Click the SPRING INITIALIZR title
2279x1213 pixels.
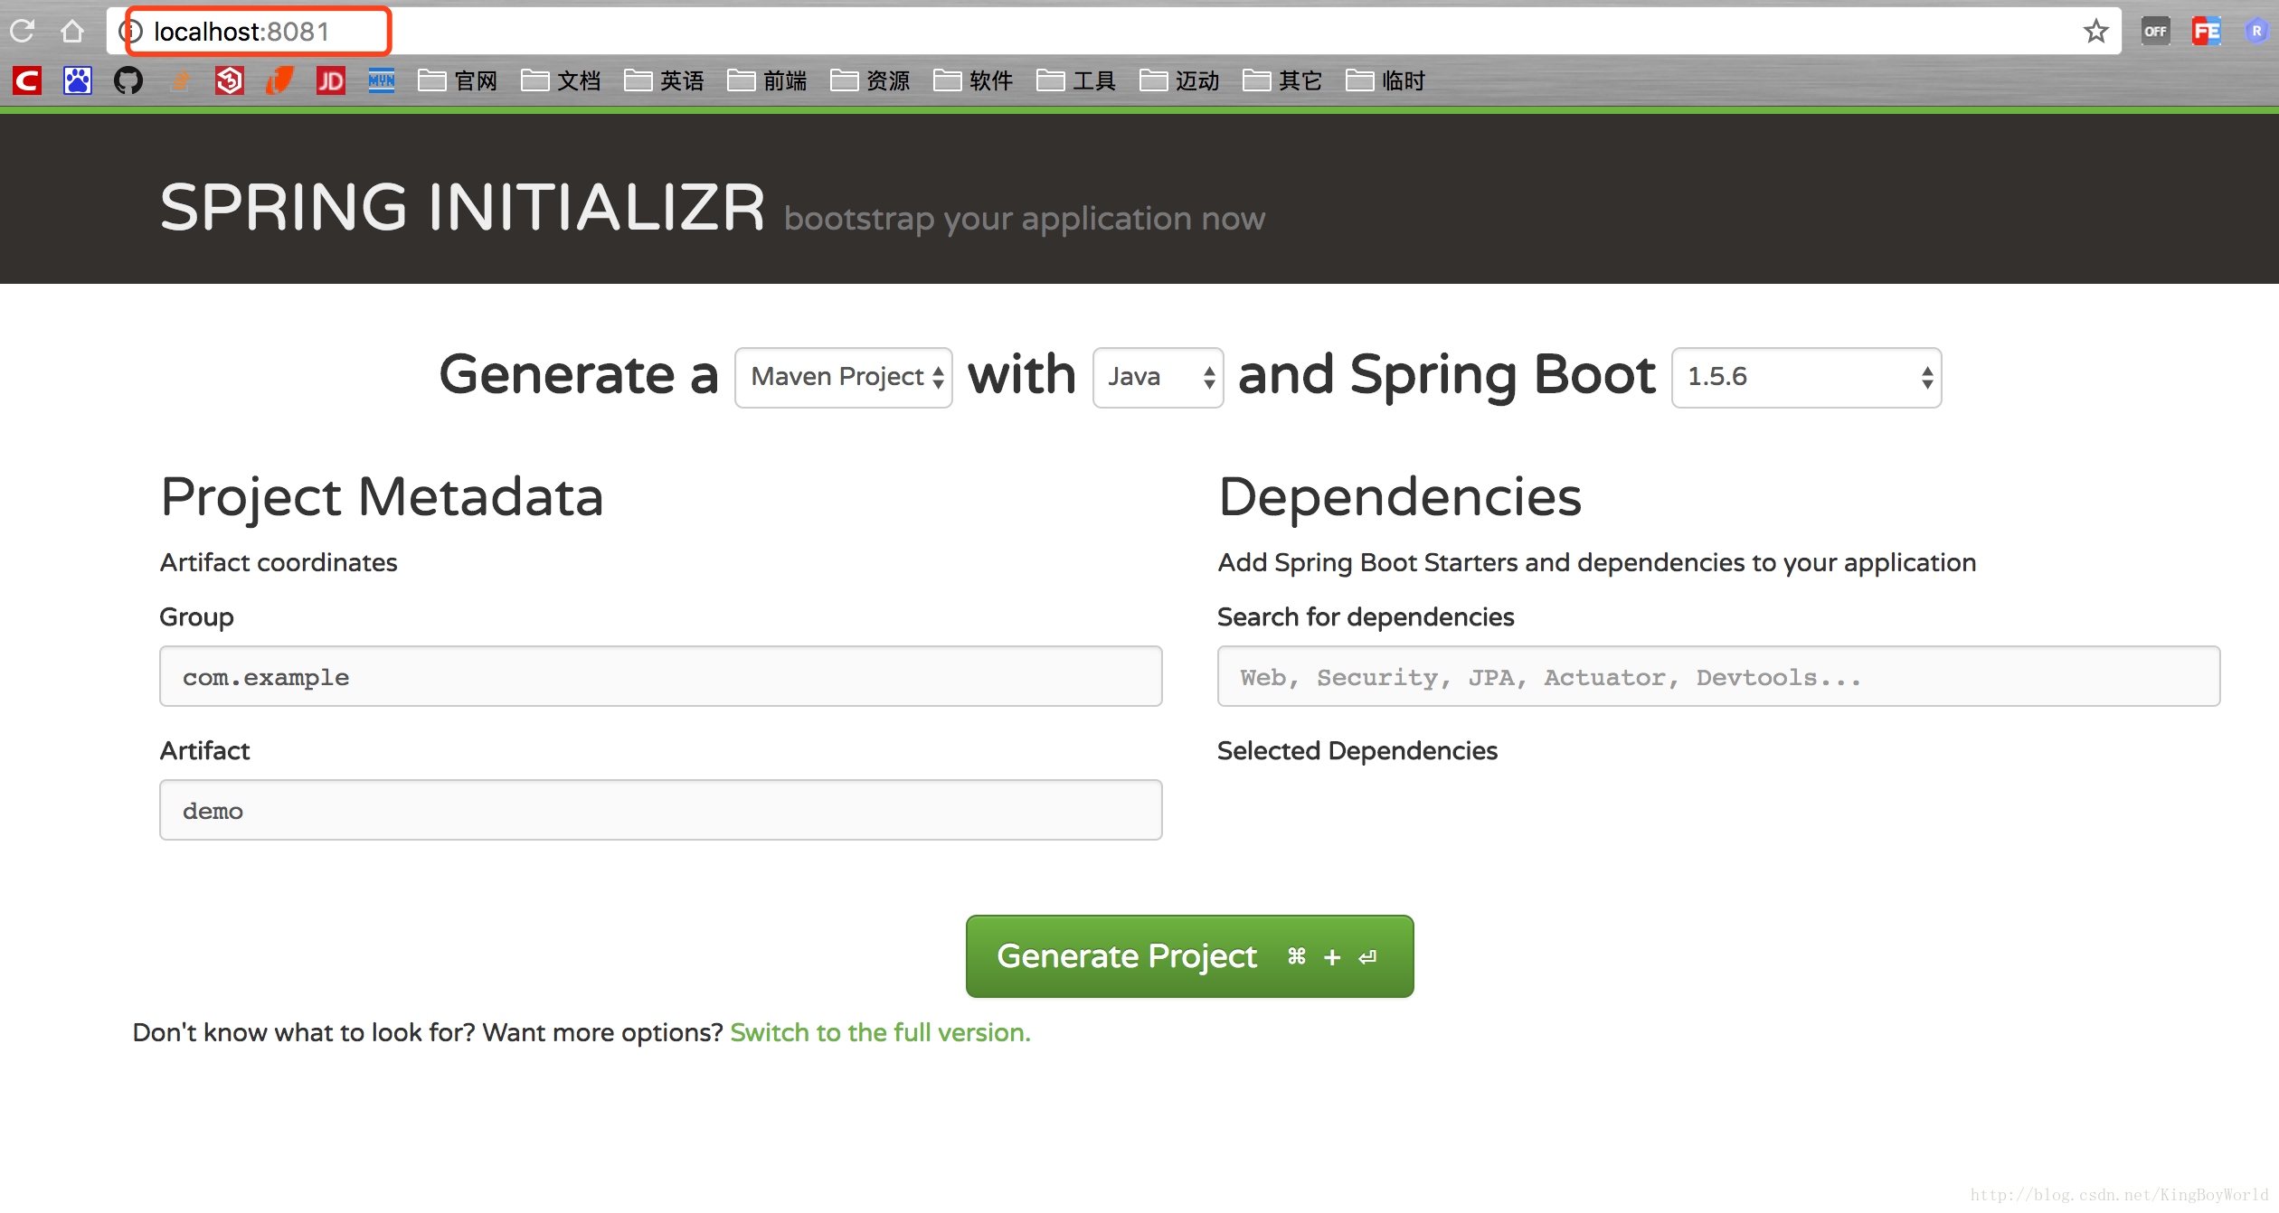coord(462,207)
